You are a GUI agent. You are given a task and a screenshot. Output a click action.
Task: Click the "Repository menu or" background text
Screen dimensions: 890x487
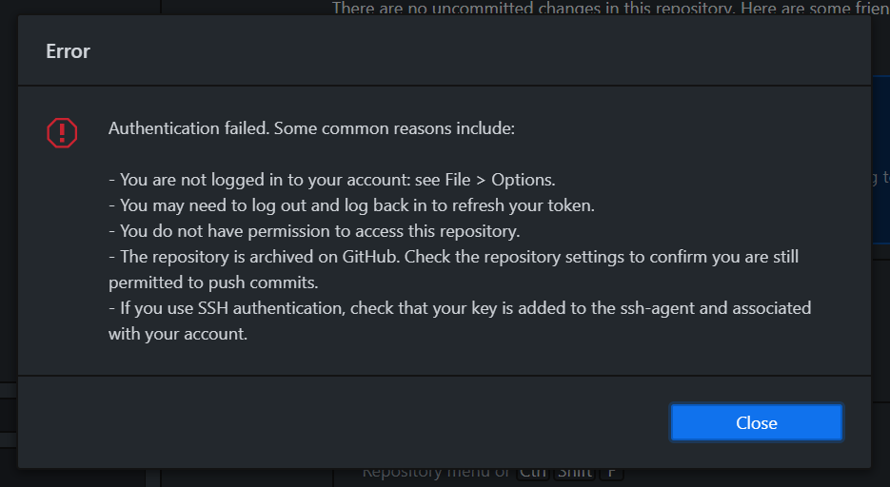[x=436, y=473]
